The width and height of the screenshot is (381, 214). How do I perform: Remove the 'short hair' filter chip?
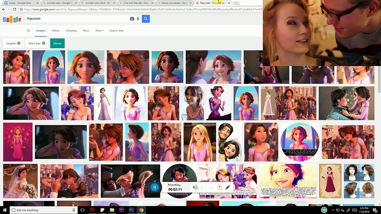43,43
